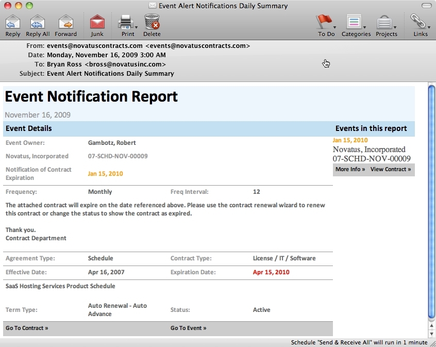
Task: Close the message window with red button
Action: click(x=8, y=6)
